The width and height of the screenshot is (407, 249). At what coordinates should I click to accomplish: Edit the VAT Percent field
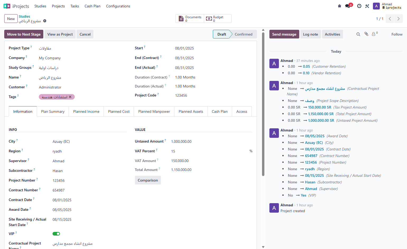click(209, 151)
